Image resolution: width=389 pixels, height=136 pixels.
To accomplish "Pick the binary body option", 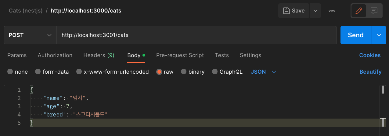I will point(184,72).
